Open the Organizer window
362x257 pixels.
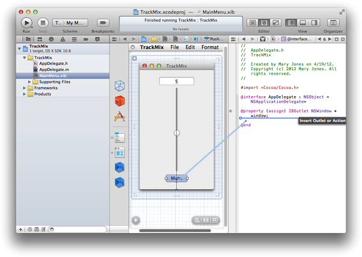tap(333, 23)
